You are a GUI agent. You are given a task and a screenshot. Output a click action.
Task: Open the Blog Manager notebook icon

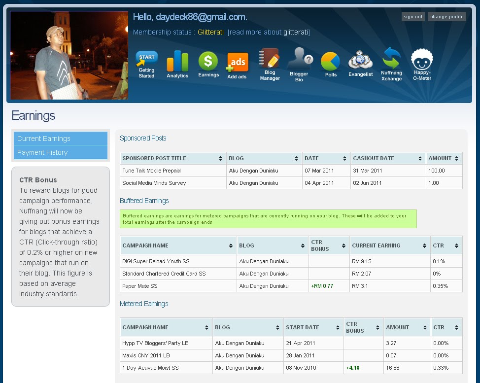tap(270, 64)
